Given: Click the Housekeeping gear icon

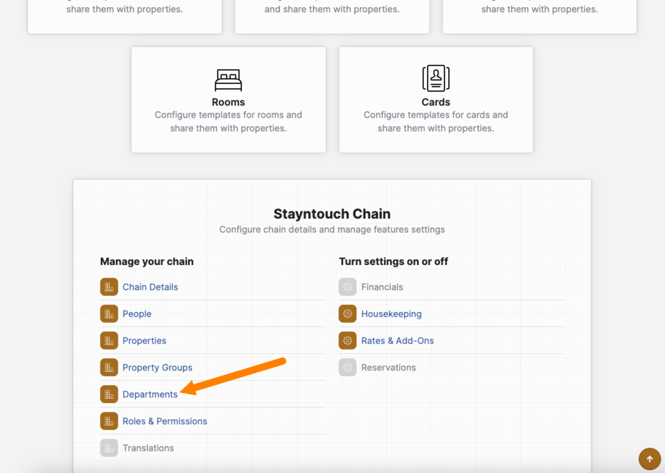Looking at the screenshot, I should coord(348,313).
